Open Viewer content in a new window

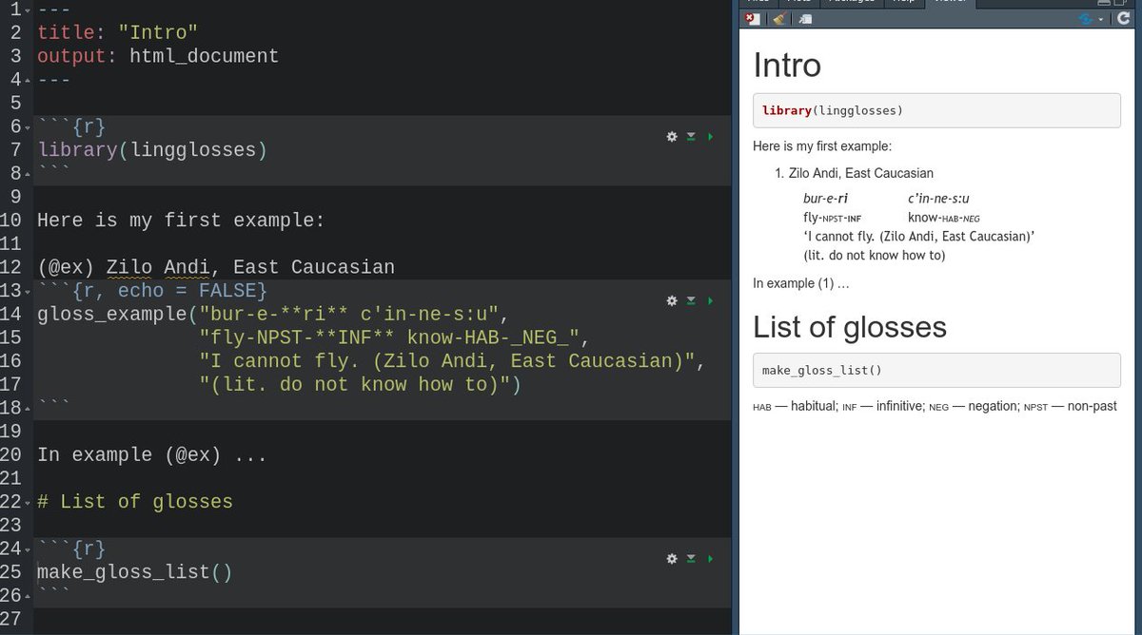805,18
